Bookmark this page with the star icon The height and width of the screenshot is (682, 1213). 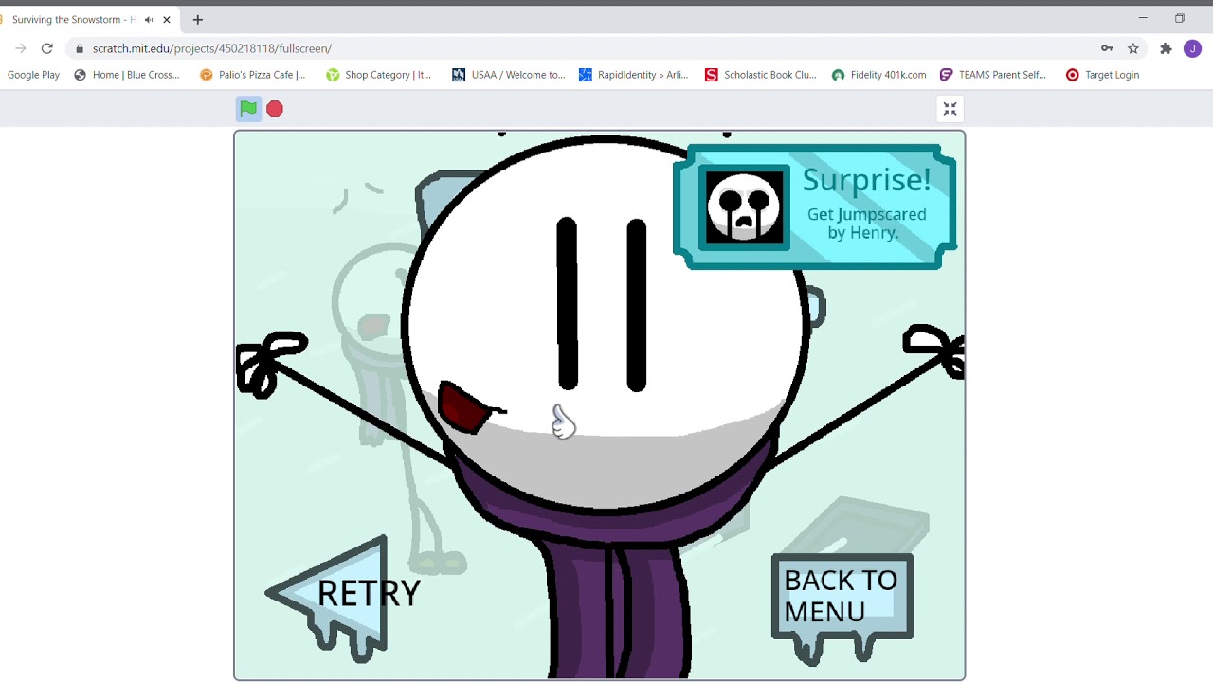(x=1132, y=48)
